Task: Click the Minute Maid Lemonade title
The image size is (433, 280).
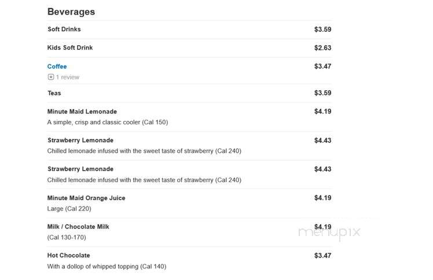Action: click(82, 112)
